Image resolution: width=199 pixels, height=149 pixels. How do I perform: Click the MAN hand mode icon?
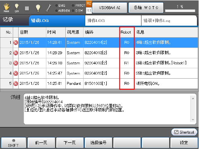point(6,8)
